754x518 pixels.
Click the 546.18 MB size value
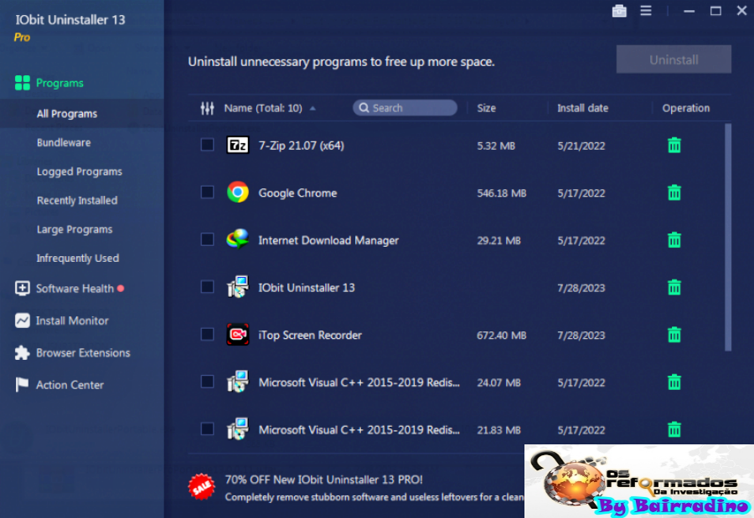point(502,193)
